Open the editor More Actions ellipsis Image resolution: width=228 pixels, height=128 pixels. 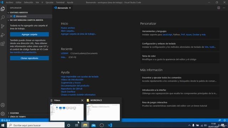[x=224, y=8]
